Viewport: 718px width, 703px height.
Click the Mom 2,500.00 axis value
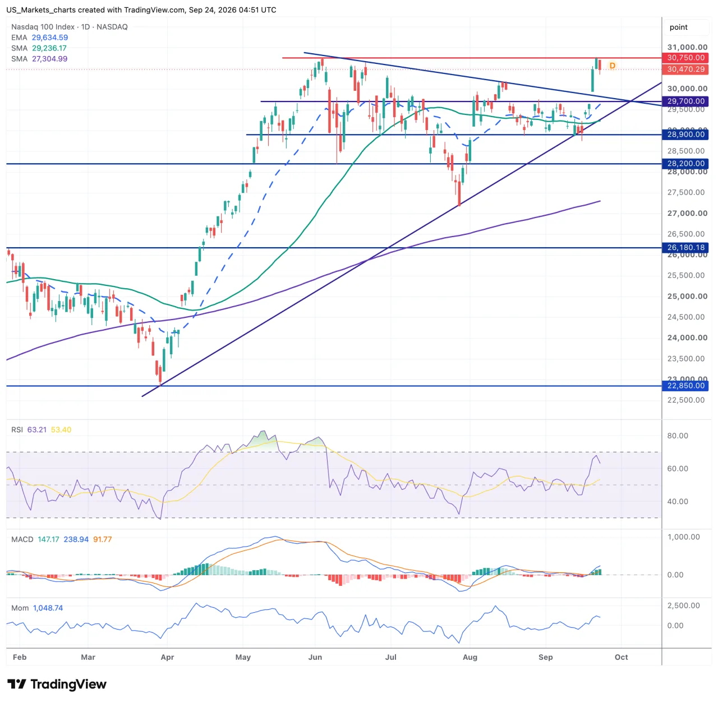(x=684, y=605)
